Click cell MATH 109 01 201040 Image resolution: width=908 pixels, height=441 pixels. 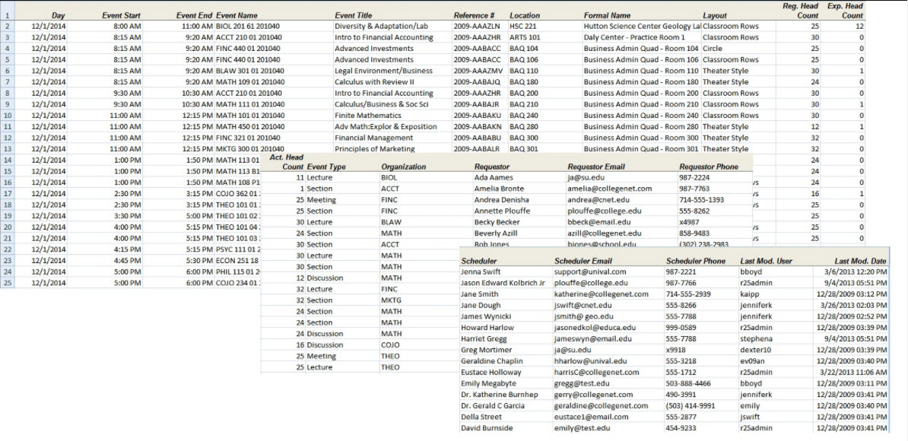pos(249,82)
